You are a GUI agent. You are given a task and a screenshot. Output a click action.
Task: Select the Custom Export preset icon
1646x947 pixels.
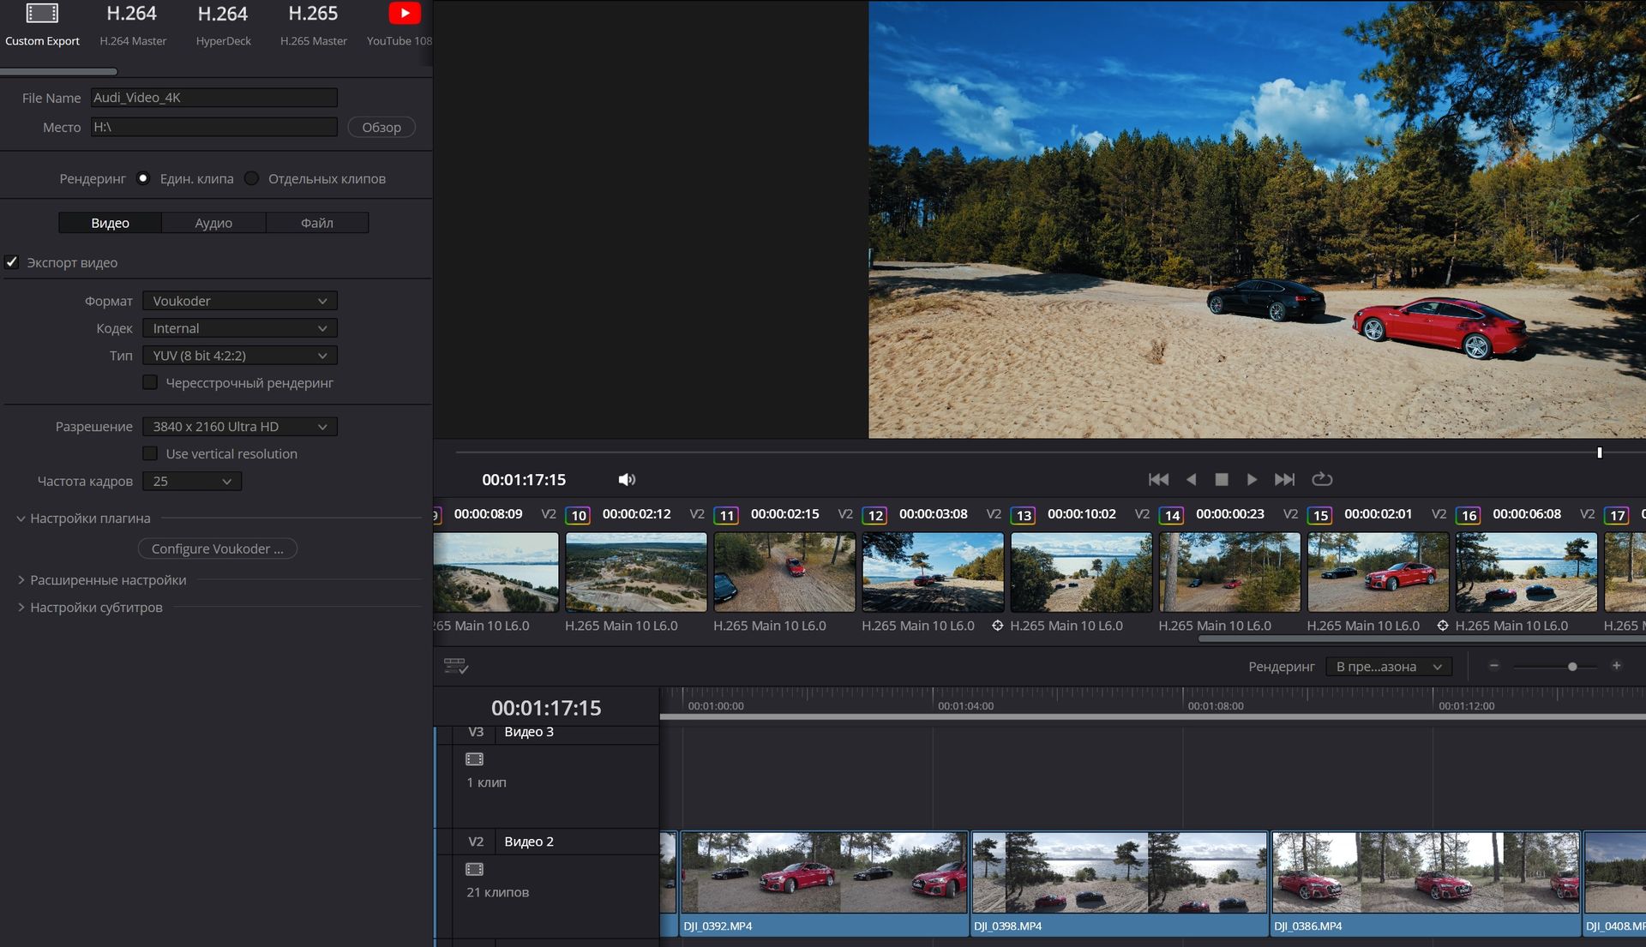point(42,14)
